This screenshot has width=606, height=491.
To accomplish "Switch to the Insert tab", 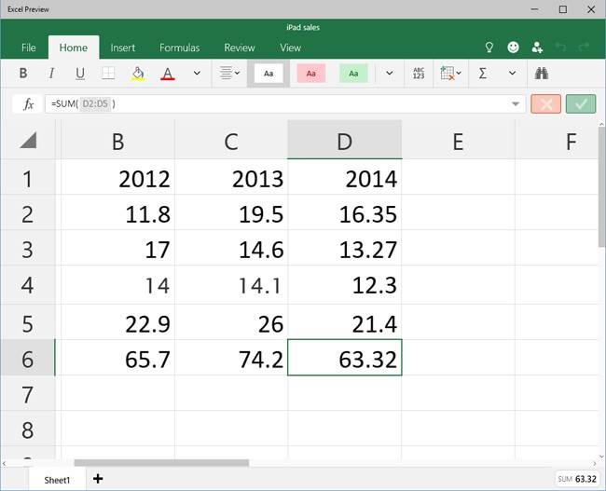I will pos(123,48).
